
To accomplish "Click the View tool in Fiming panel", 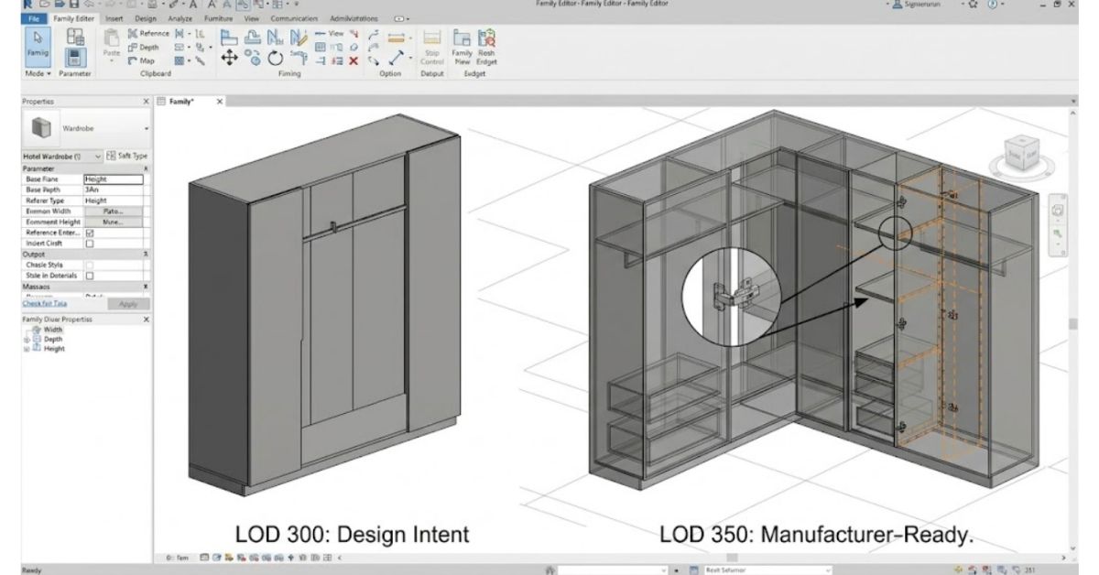I will 330,33.
